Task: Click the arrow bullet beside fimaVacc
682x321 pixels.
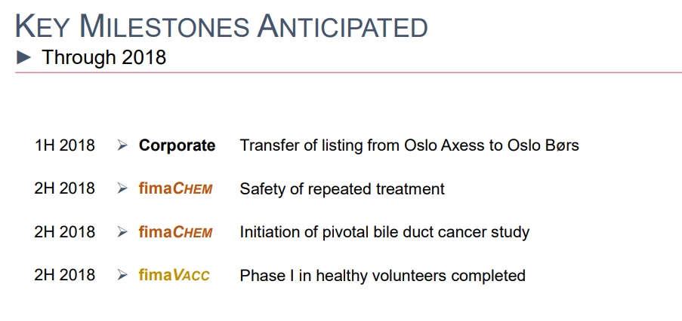Action: pyautogui.click(x=122, y=275)
